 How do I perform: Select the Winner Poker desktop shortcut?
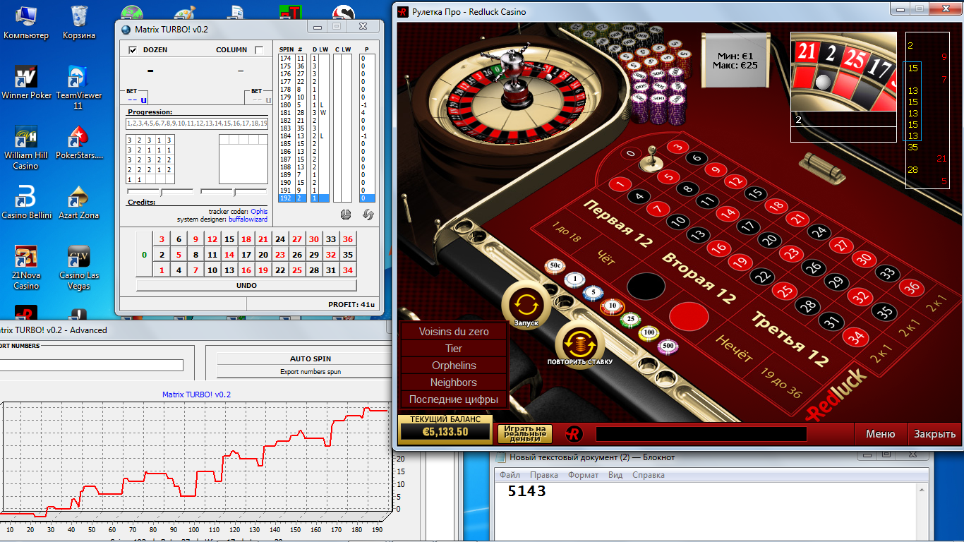[26, 82]
